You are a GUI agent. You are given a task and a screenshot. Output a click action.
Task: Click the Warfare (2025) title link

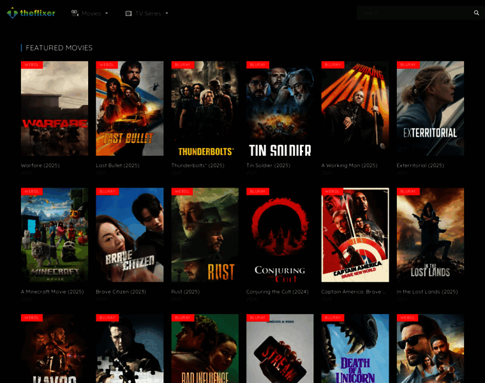coord(40,165)
